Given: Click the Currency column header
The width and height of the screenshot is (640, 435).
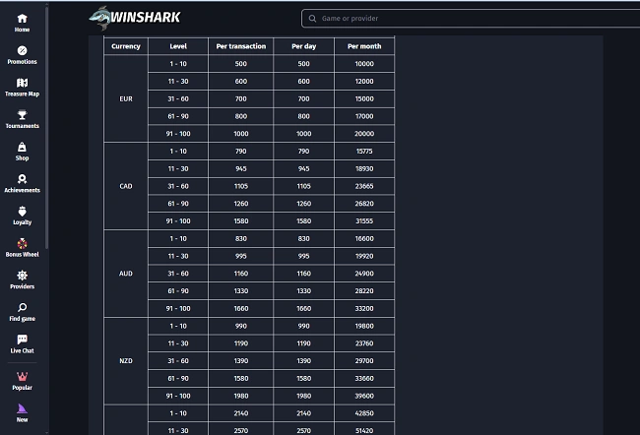Looking at the screenshot, I should click(126, 46).
